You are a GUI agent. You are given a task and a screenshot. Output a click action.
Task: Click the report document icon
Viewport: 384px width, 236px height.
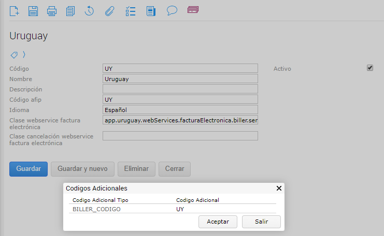click(151, 11)
